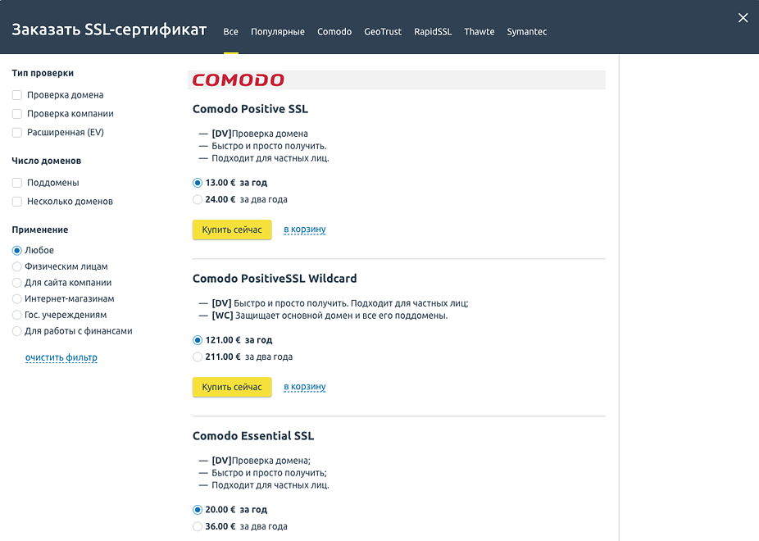Open the Популярные tab
This screenshot has width=759, height=541.
[277, 32]
